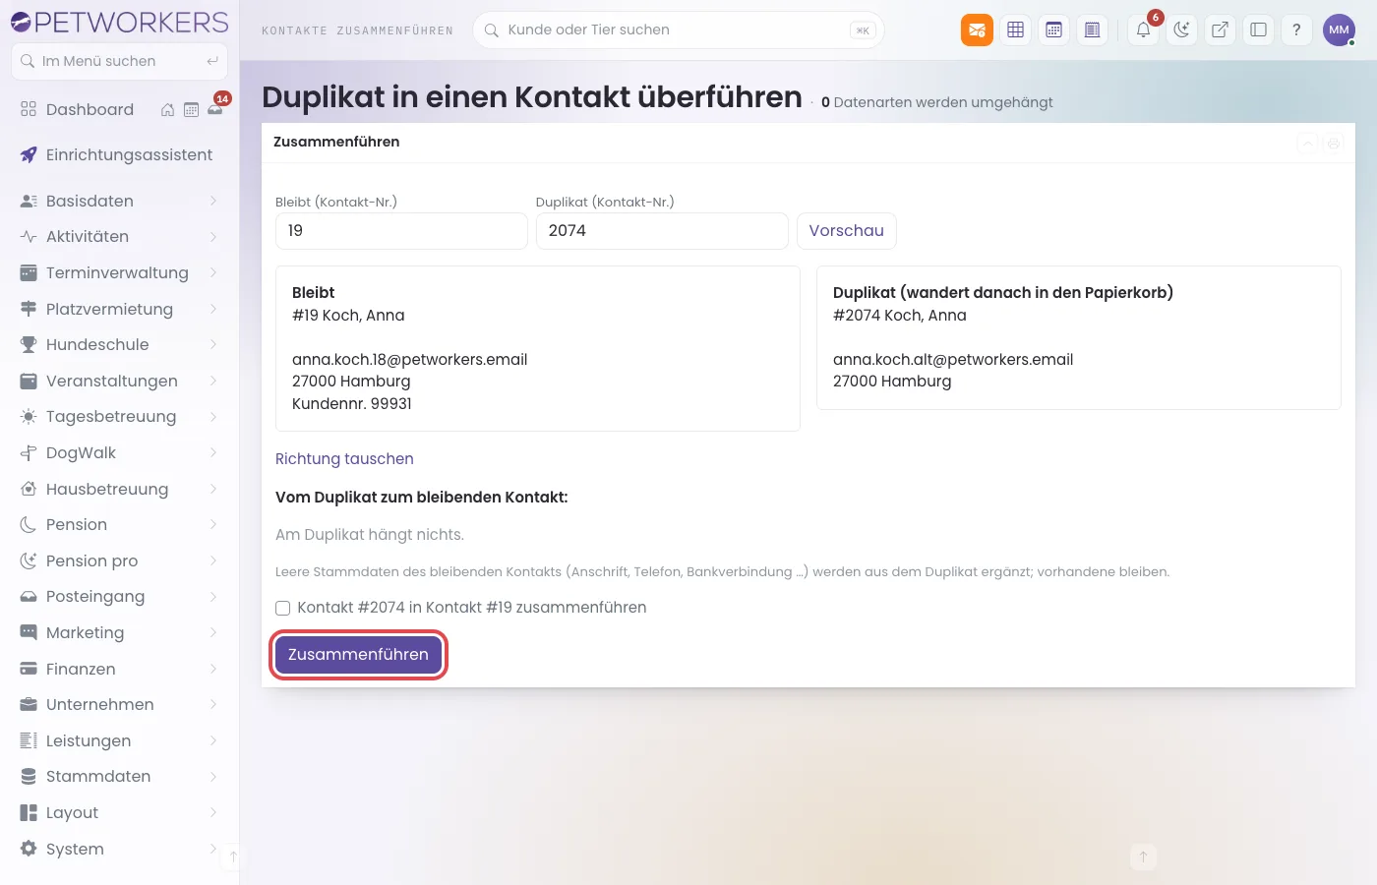The width and height of the screenshot is (1377, 885).
Task: Open the Einrichtungsassistent menu item
Action: click(119, 154)
